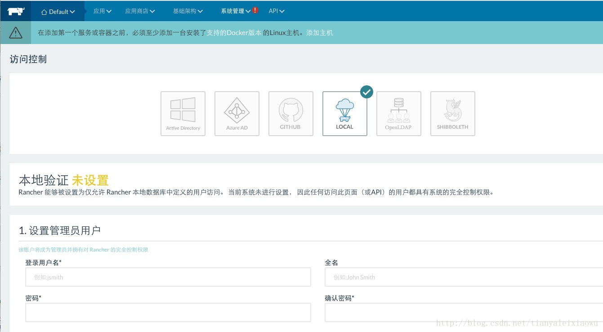Click the 1. 设置管理员用户 section heading
This screenshot has height=332, width=603.
(60, 230)
